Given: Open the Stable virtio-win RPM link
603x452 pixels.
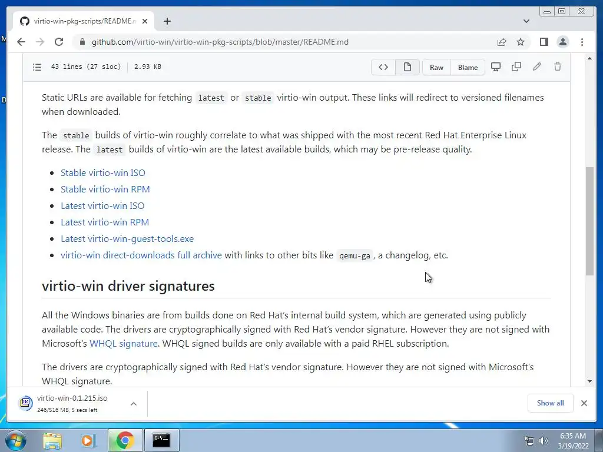Looking at the screenshot, I should coord(105,190).
